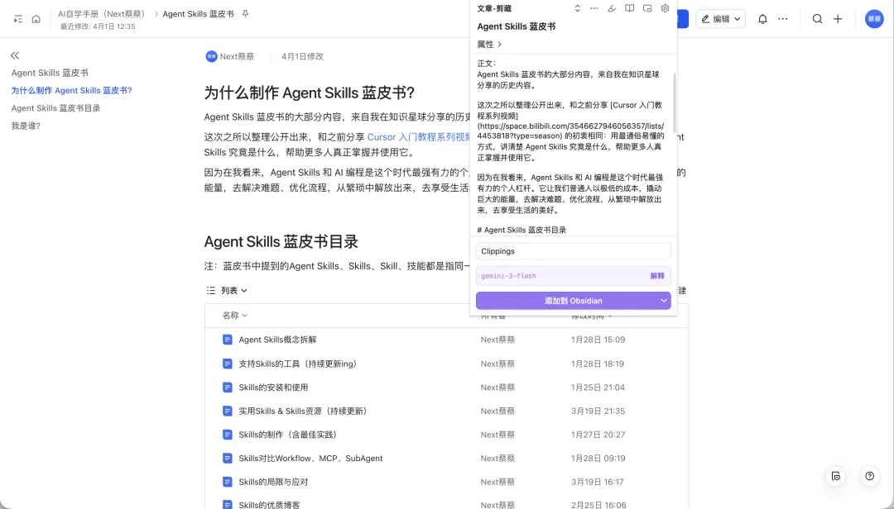Open dropdown arrow beside 添加到 Obsidian
This screenshot has width=894, height=509.
coord(664,301)
